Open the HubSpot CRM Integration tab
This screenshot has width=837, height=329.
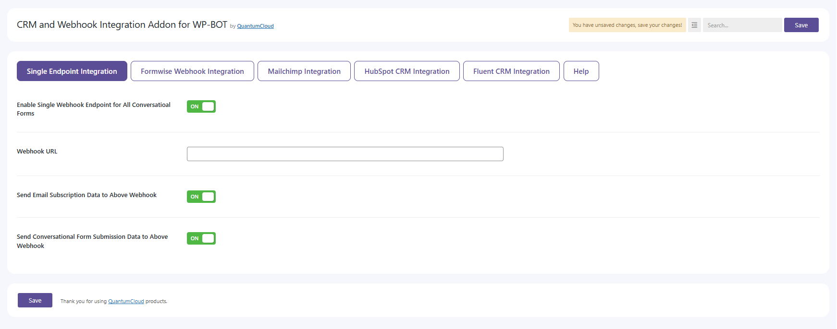pos(407,71)
